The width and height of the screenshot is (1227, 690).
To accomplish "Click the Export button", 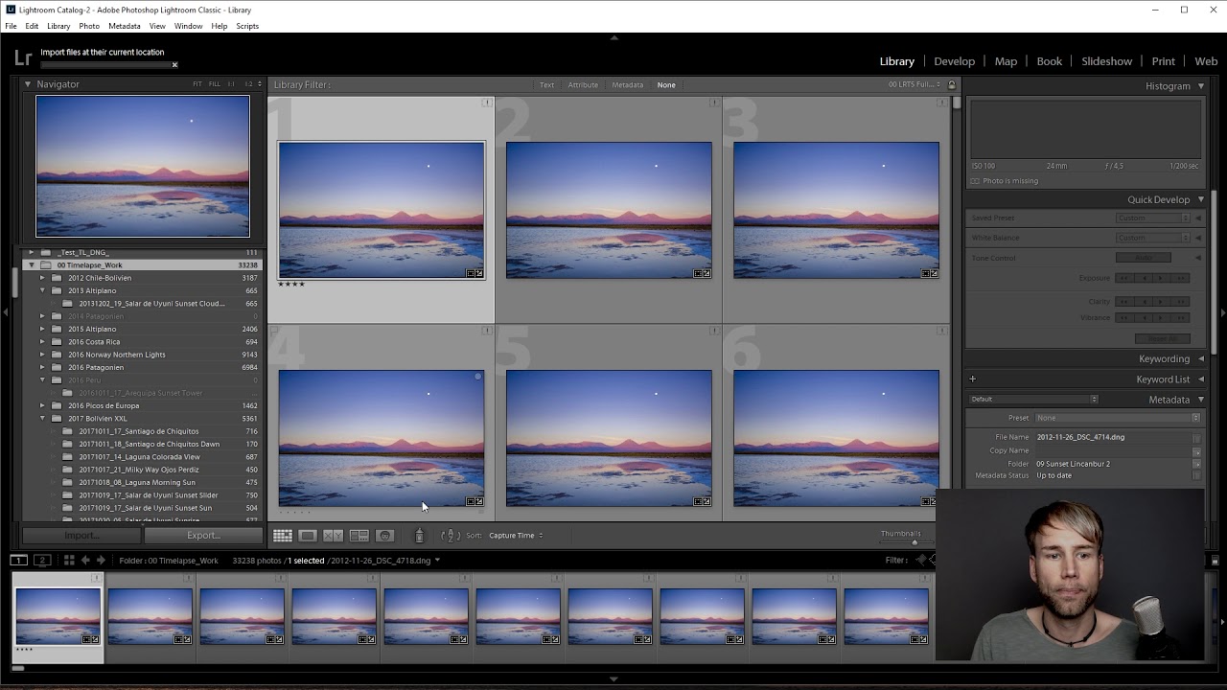I will tap(203, 536).
